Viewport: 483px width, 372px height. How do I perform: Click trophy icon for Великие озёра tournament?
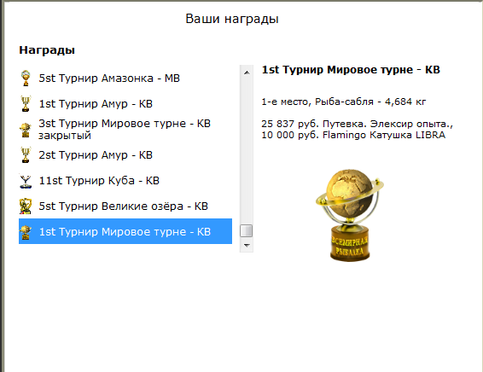(x=26, y=206)
